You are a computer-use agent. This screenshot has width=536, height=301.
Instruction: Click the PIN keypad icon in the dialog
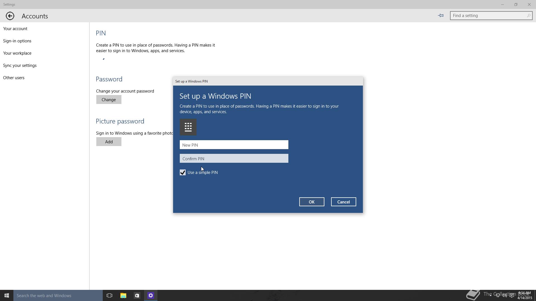tap(188, 127)
